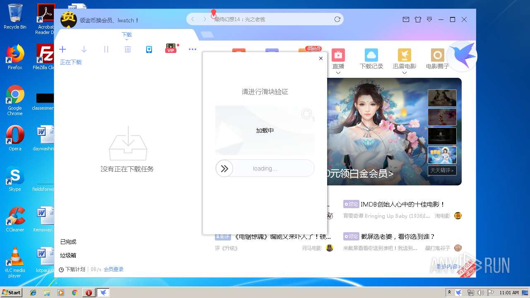
Task: Click the gold user avatar badge
Action: [x=69, y=19]
